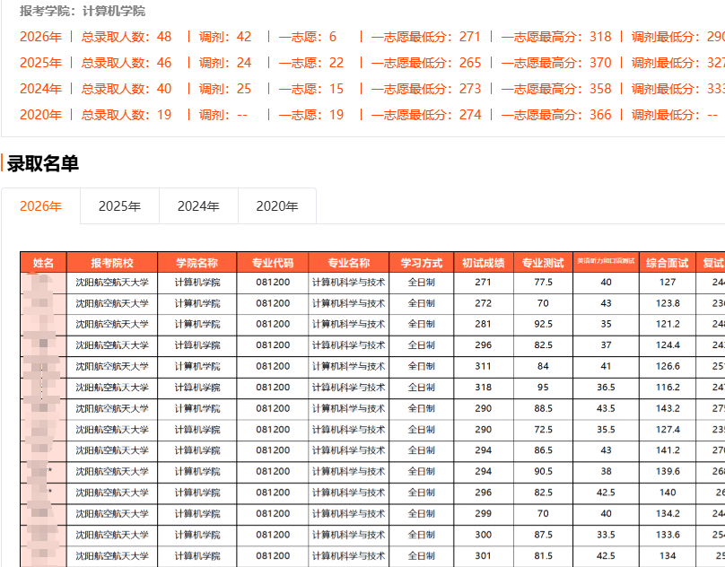
Task: Click the 综合面试 cell showing 134.2
Action: click(668, 514)
